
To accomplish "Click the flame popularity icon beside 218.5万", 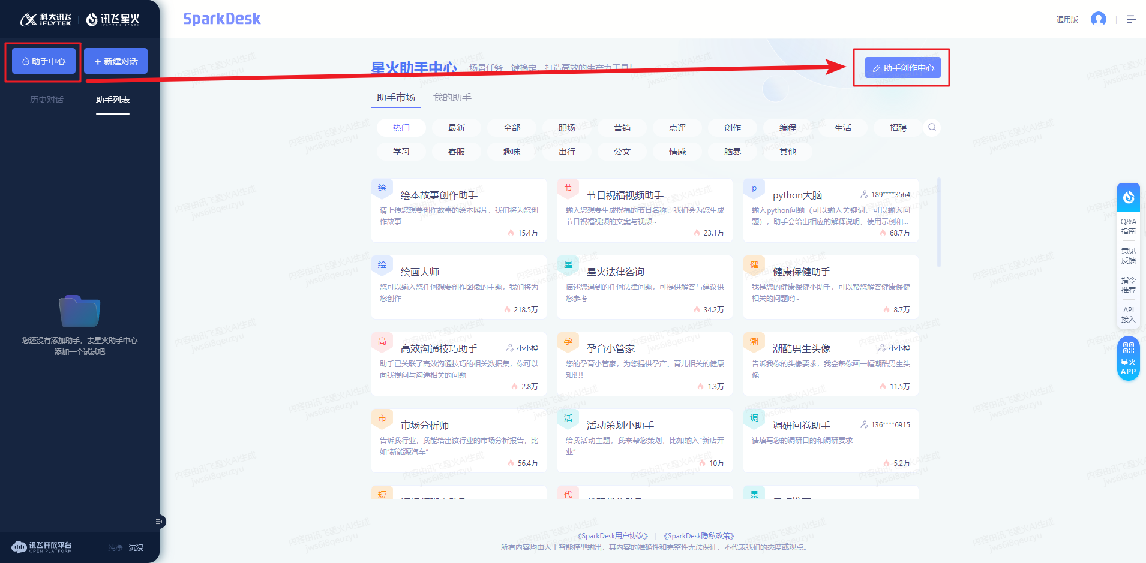I will click(507, 309).
